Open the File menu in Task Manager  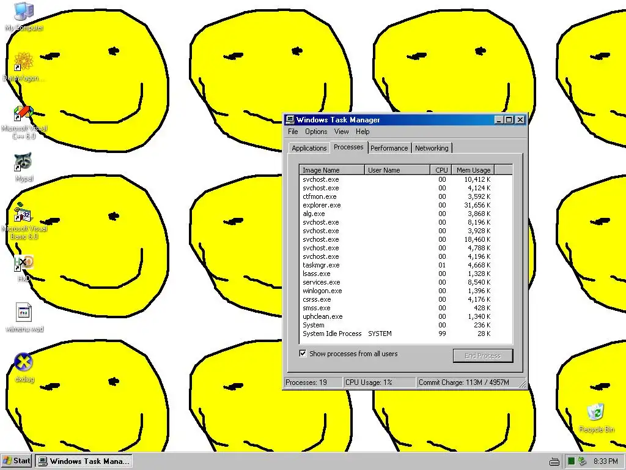(x=293, y=132)
